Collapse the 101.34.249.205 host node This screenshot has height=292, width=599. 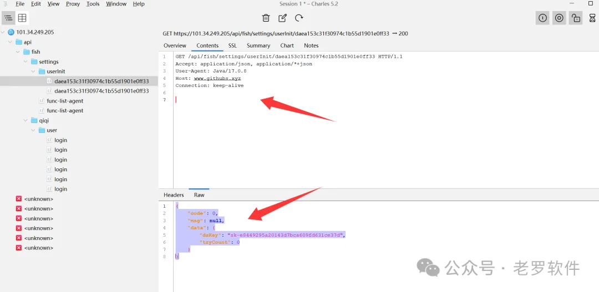tap(3, 32)
